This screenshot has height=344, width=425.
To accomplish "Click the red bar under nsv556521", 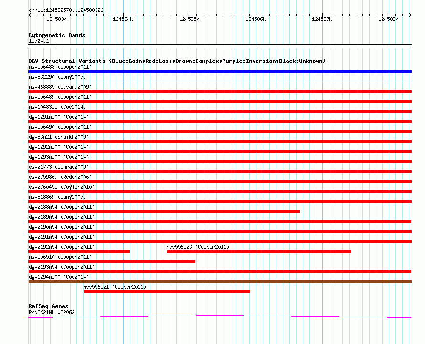I will (x=167, y=292).
